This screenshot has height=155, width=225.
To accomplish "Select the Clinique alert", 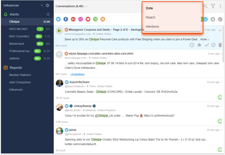I will tap(28, 22).
